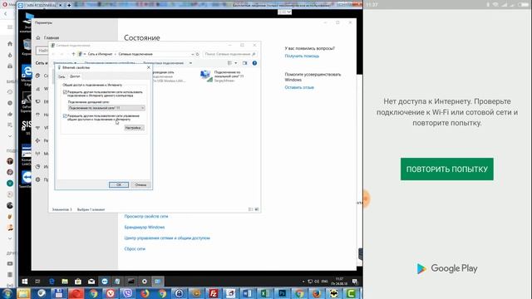Click Сброс сети link
The image size is (532, 299).
pos(135,249)
